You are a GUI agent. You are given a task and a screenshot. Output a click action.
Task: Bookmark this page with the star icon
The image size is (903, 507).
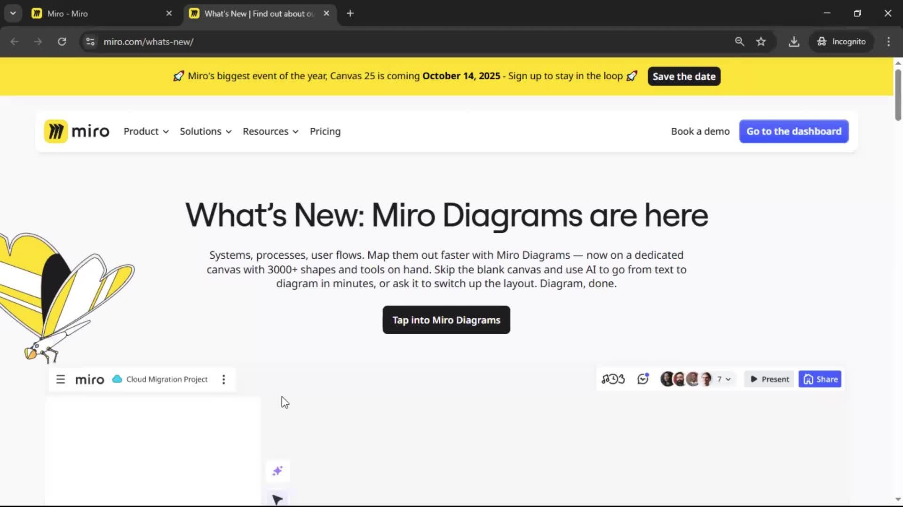pyautogui.click(x=761, y=42)
